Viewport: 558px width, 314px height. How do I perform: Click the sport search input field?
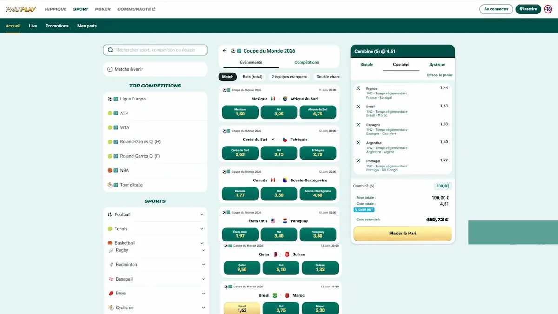[x=155, y=50]
